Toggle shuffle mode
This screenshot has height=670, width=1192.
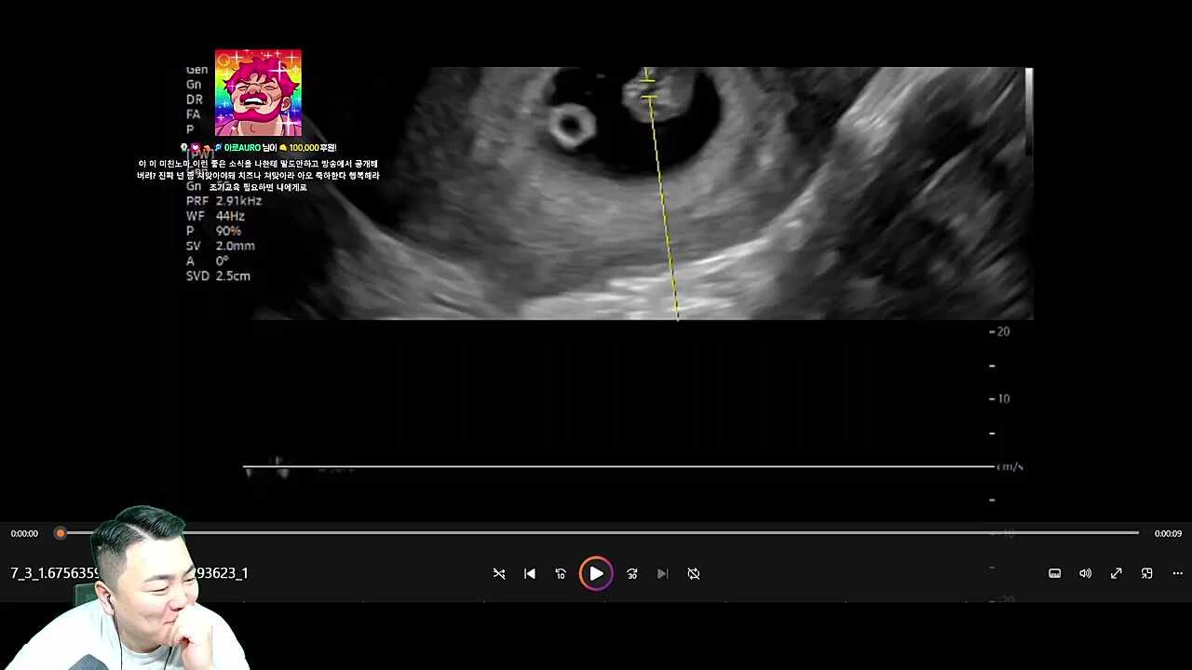tap(499, 574)
